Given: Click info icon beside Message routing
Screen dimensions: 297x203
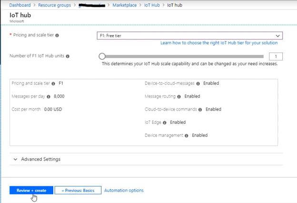Looking at the screenshot, I should (x=179, y=97).
